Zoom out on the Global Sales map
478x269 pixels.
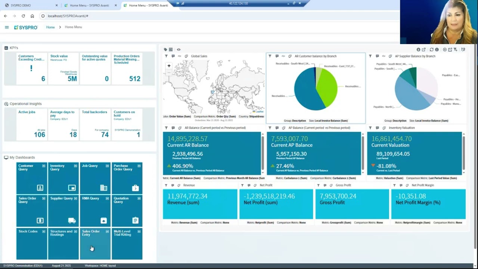(169, 73)
